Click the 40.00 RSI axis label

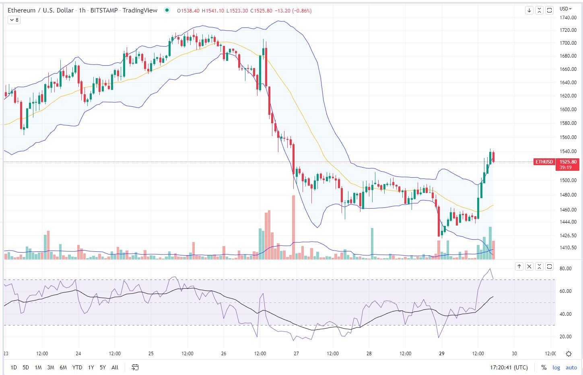pyautogui.click(x=565, y=314)
